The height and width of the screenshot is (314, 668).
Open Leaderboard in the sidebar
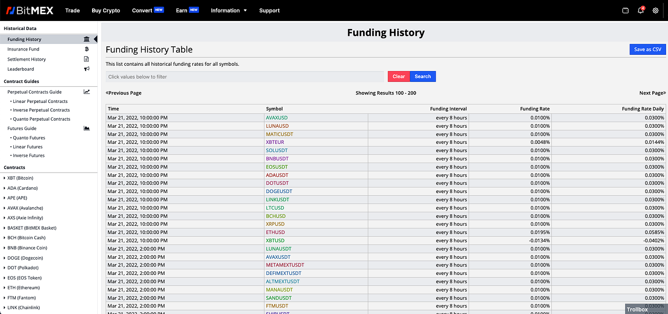click(21, 69)
